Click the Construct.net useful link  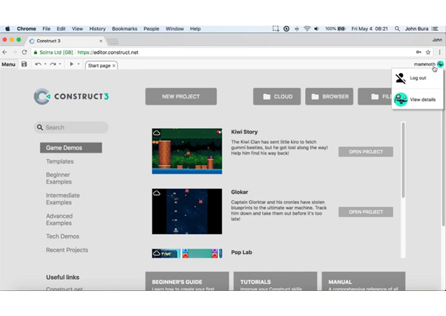click(x=64, y=289)
